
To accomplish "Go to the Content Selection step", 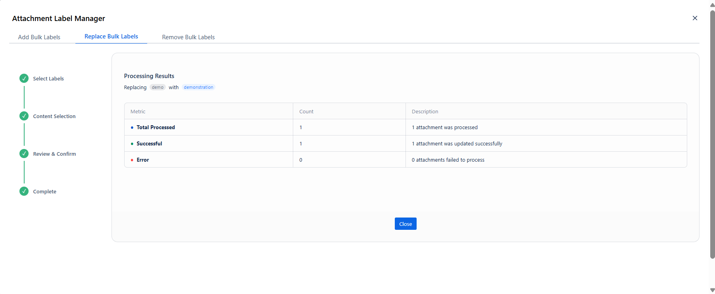I will click(x=54, y=116).
